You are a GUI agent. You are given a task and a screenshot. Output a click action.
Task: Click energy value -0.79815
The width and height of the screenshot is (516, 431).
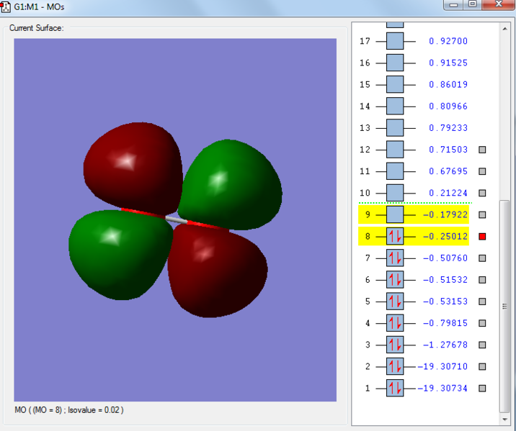coord(445,323)
